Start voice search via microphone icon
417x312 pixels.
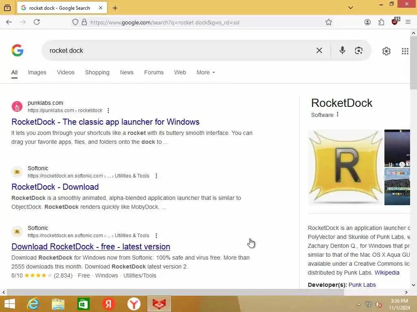342,50
